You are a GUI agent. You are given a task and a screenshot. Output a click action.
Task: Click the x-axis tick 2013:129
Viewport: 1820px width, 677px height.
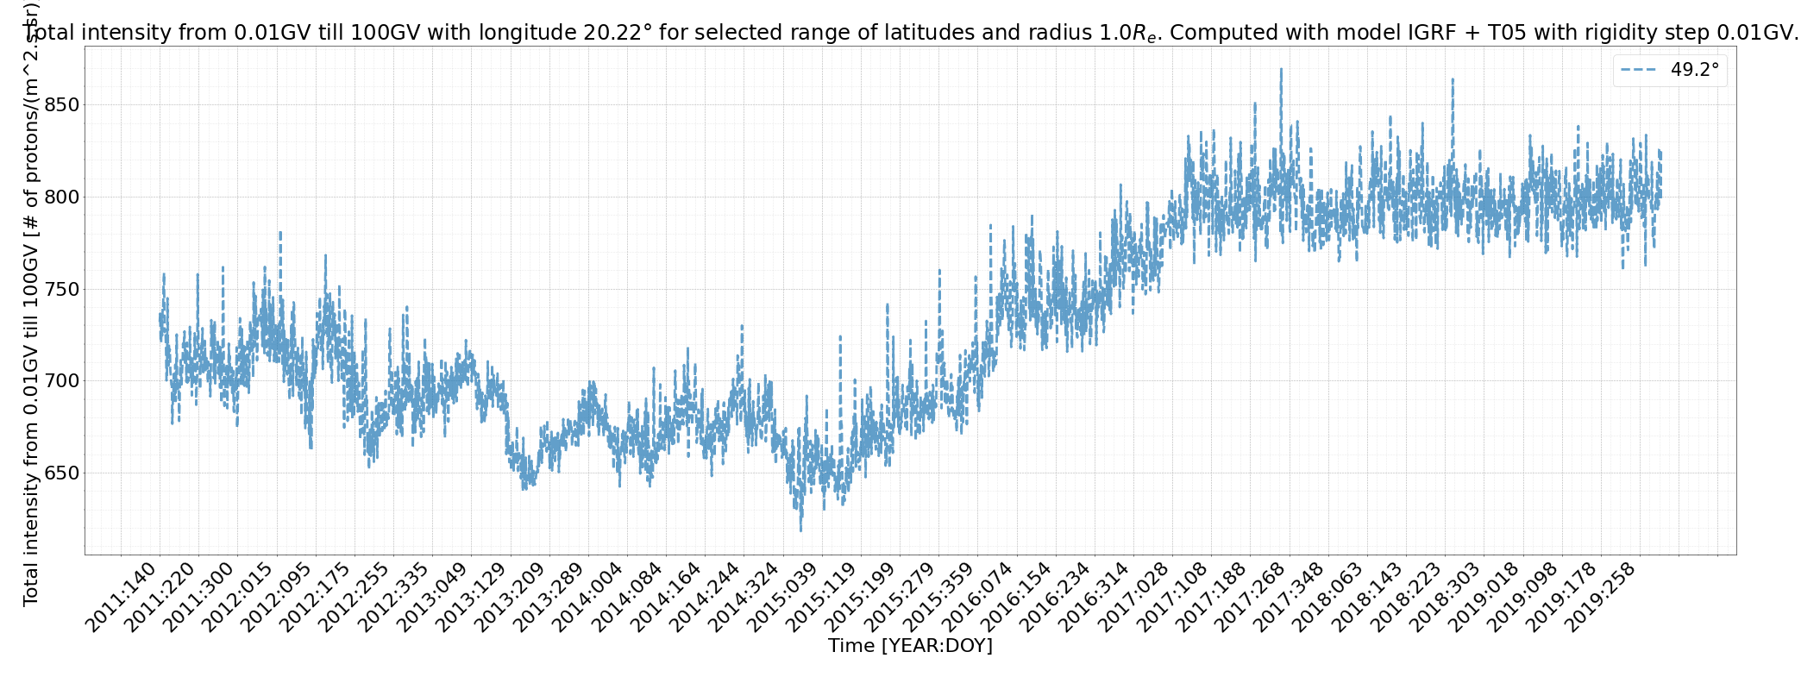click(x=474, y=598)
